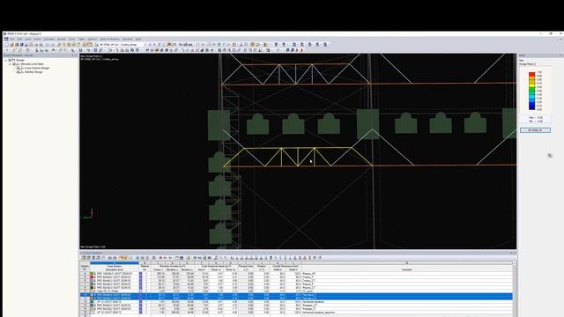Toggle the Stability Design checkbox
564x317 pixels.
(19, 72)
